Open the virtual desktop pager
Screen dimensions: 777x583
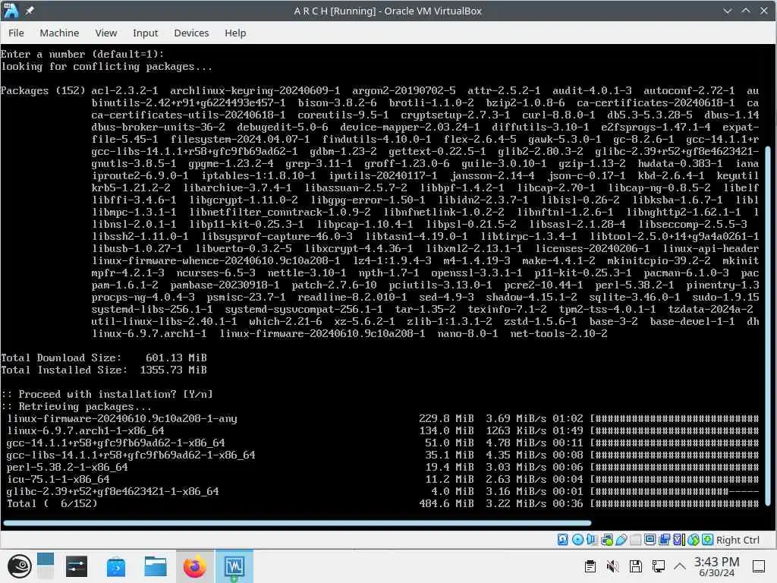click(x=45, y=566)
